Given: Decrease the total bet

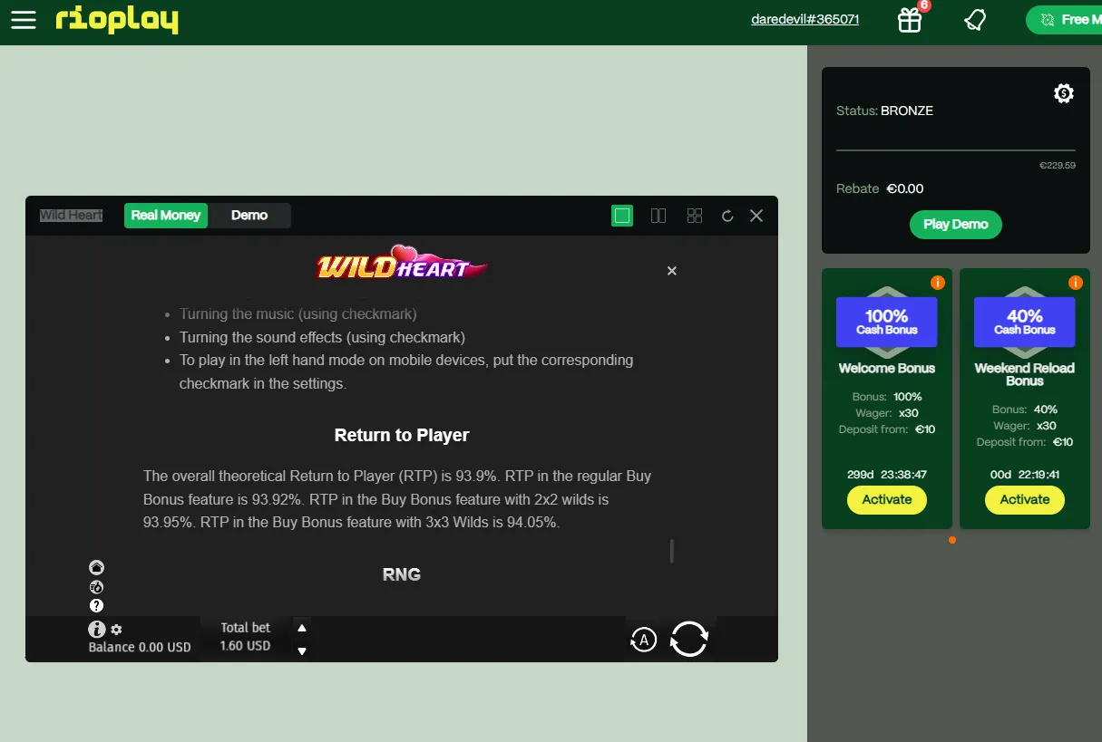Looking at the screenshot, I should coord(302,650).
